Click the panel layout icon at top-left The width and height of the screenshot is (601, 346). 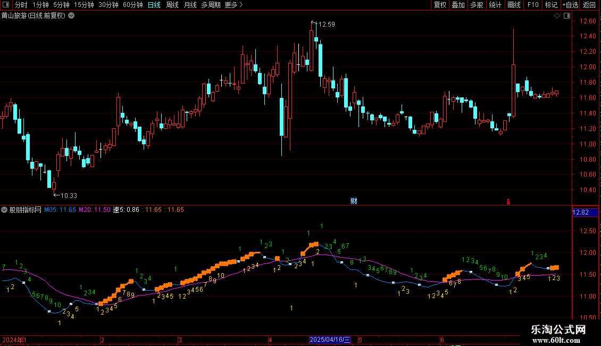click(6, 5)
